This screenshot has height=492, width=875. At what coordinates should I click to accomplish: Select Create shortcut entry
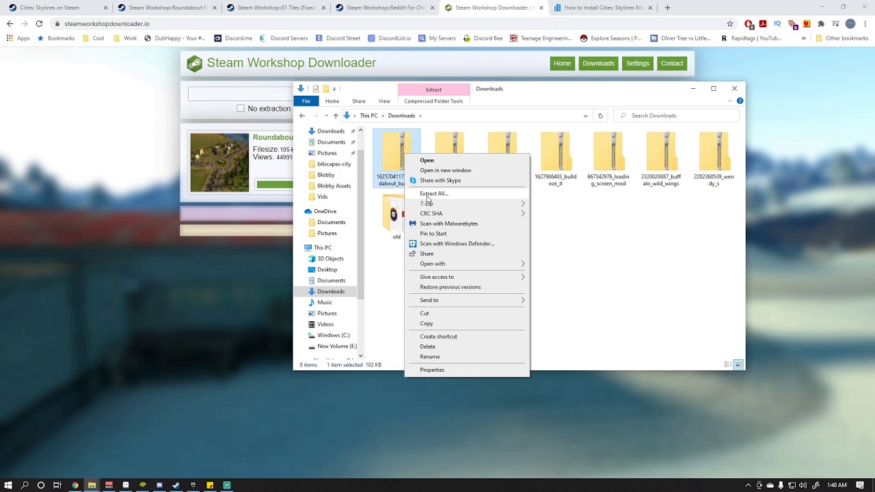coord(438,336)
